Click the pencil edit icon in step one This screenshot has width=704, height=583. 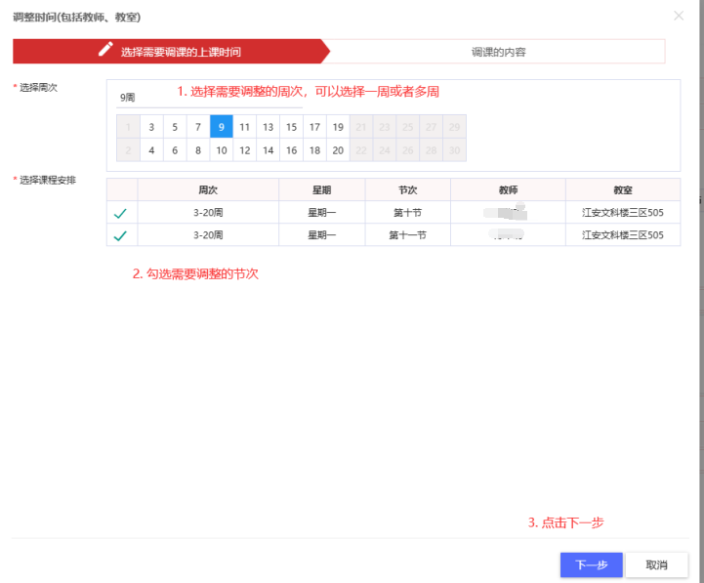(106, 51)
